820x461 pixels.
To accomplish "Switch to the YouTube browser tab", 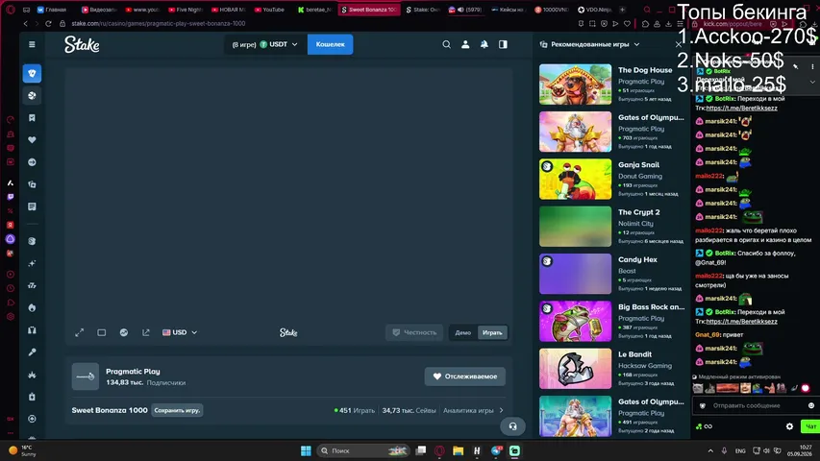I will click(269, 10).
